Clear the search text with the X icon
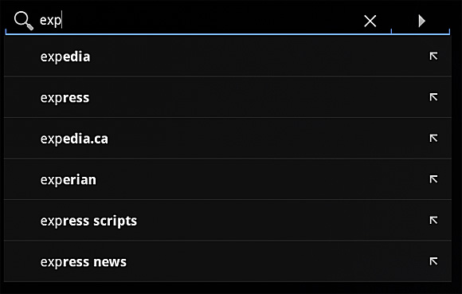The height and width of the screenshot is (294, 462). [x=370, y=21]
